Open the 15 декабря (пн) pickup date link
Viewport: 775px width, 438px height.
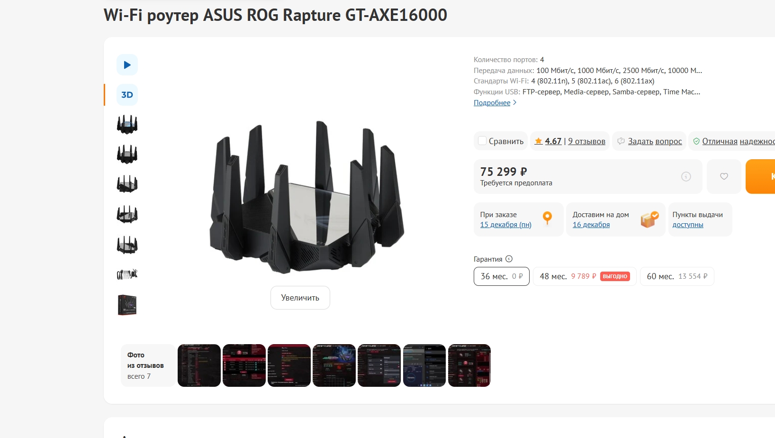point(505,225)
